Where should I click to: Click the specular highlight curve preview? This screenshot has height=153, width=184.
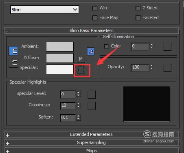(x=147, y=104)
